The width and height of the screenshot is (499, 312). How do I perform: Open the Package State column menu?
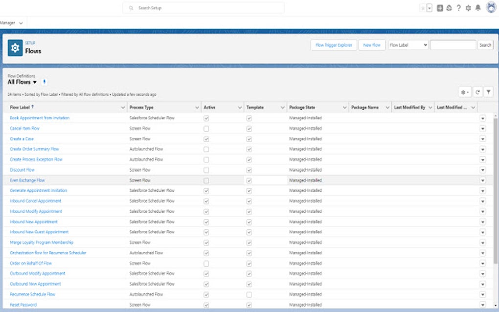[345, 107]
